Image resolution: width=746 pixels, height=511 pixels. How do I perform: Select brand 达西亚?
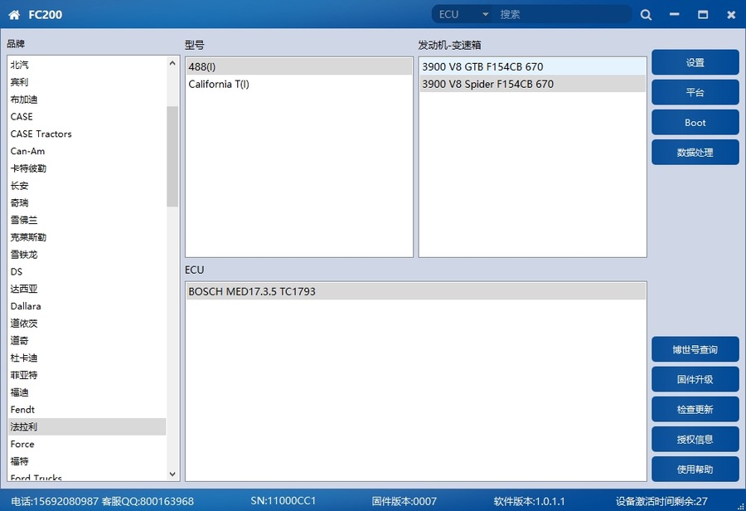point(87,289)
